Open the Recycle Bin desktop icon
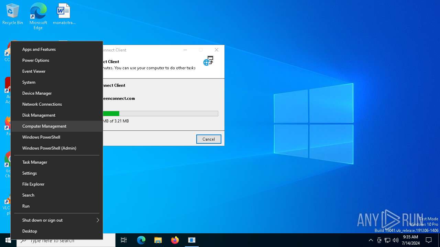The width and height of the screenshot is (440, 247). (13, 14)
